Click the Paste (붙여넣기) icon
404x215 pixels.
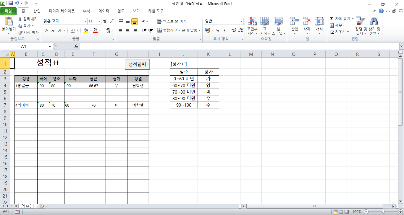pos(9,22)
